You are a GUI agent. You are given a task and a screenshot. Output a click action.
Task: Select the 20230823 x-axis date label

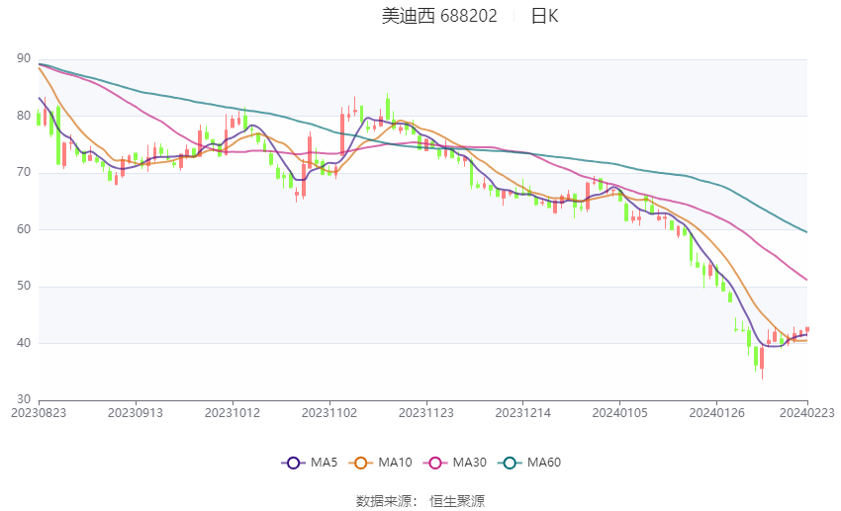tap(39, 413)
